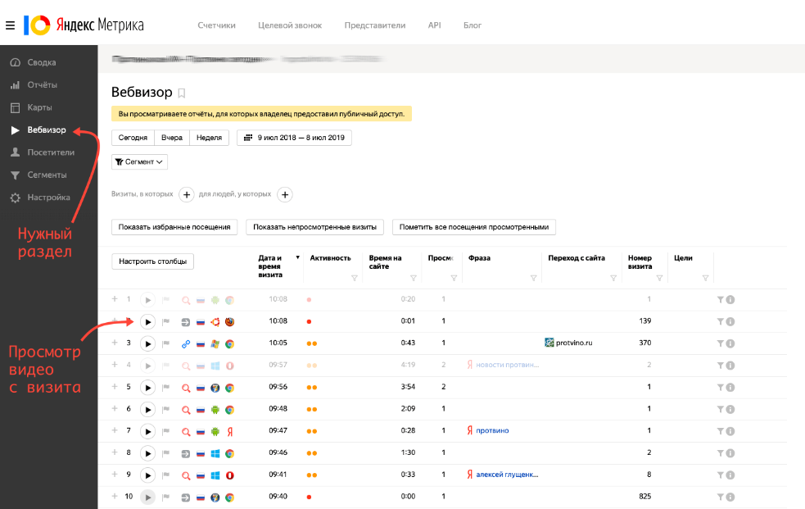Filter the Цели column

tap(705, 278)
